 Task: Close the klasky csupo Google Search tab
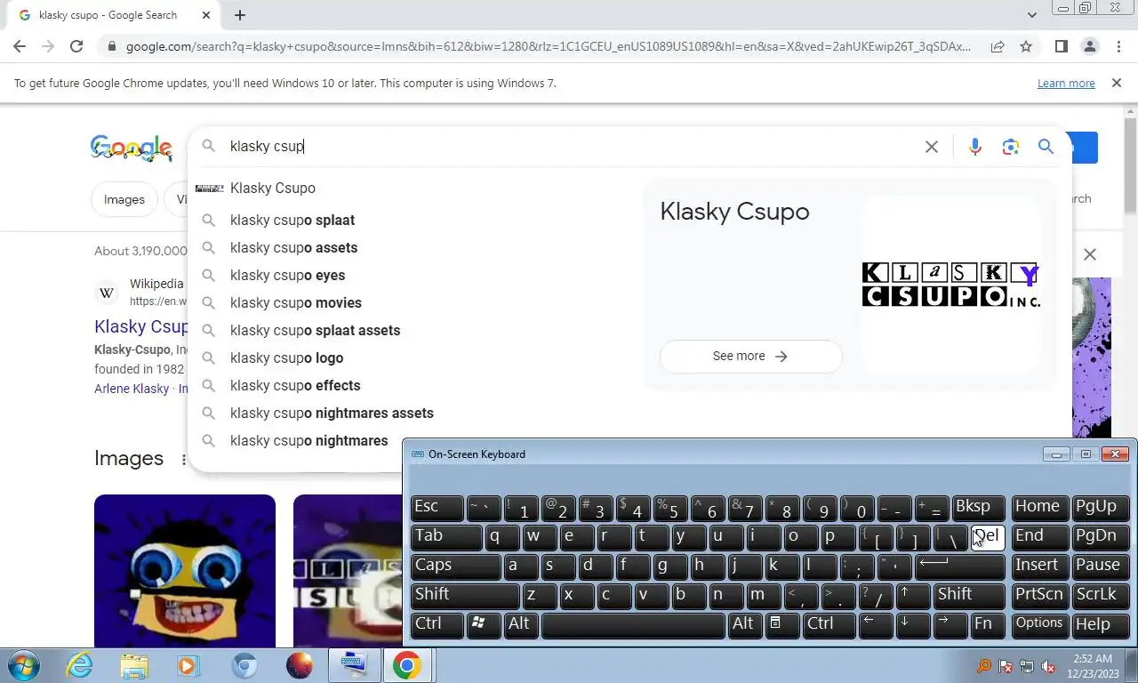(206, 15)
